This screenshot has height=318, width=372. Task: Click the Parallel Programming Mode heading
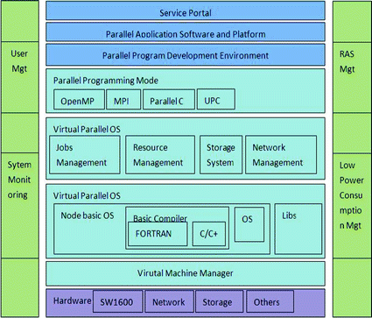coord(106,81)
